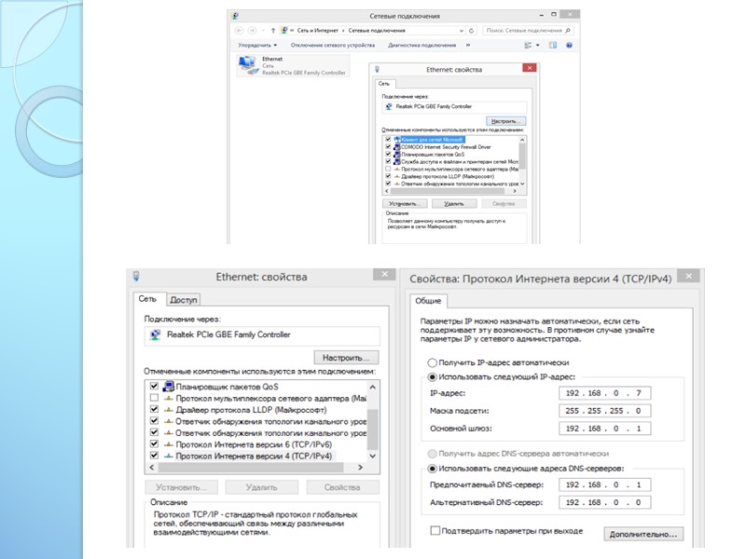Open Дополнительно... advanced settings
The image size is (746, 559).
point(643,534)
